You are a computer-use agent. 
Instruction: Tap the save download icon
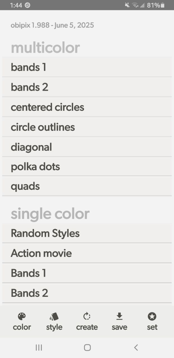tap(119, 316)
